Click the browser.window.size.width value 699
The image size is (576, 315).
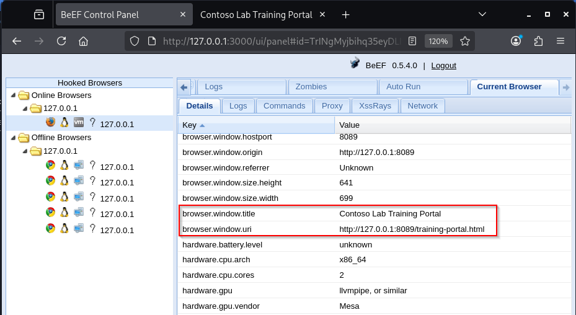tap(346, 198)
